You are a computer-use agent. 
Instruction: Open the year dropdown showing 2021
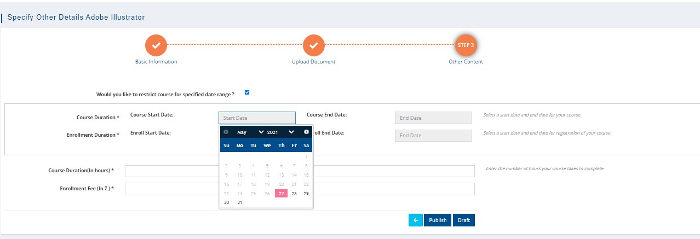click(x=280, y=132)
